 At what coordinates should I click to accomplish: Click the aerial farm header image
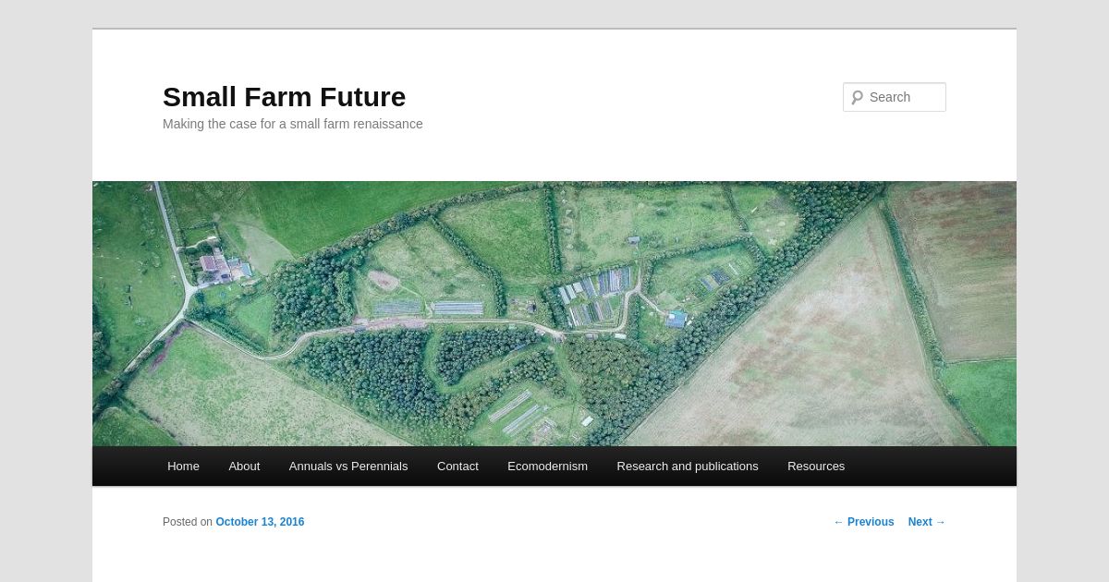(x=554, y=313)
